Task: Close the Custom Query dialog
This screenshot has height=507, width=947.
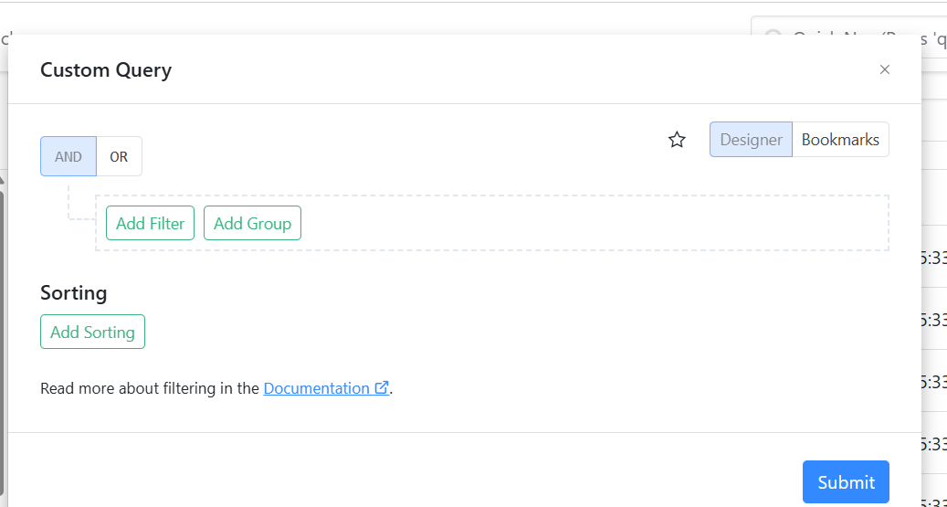Action: tap(884, 69)
